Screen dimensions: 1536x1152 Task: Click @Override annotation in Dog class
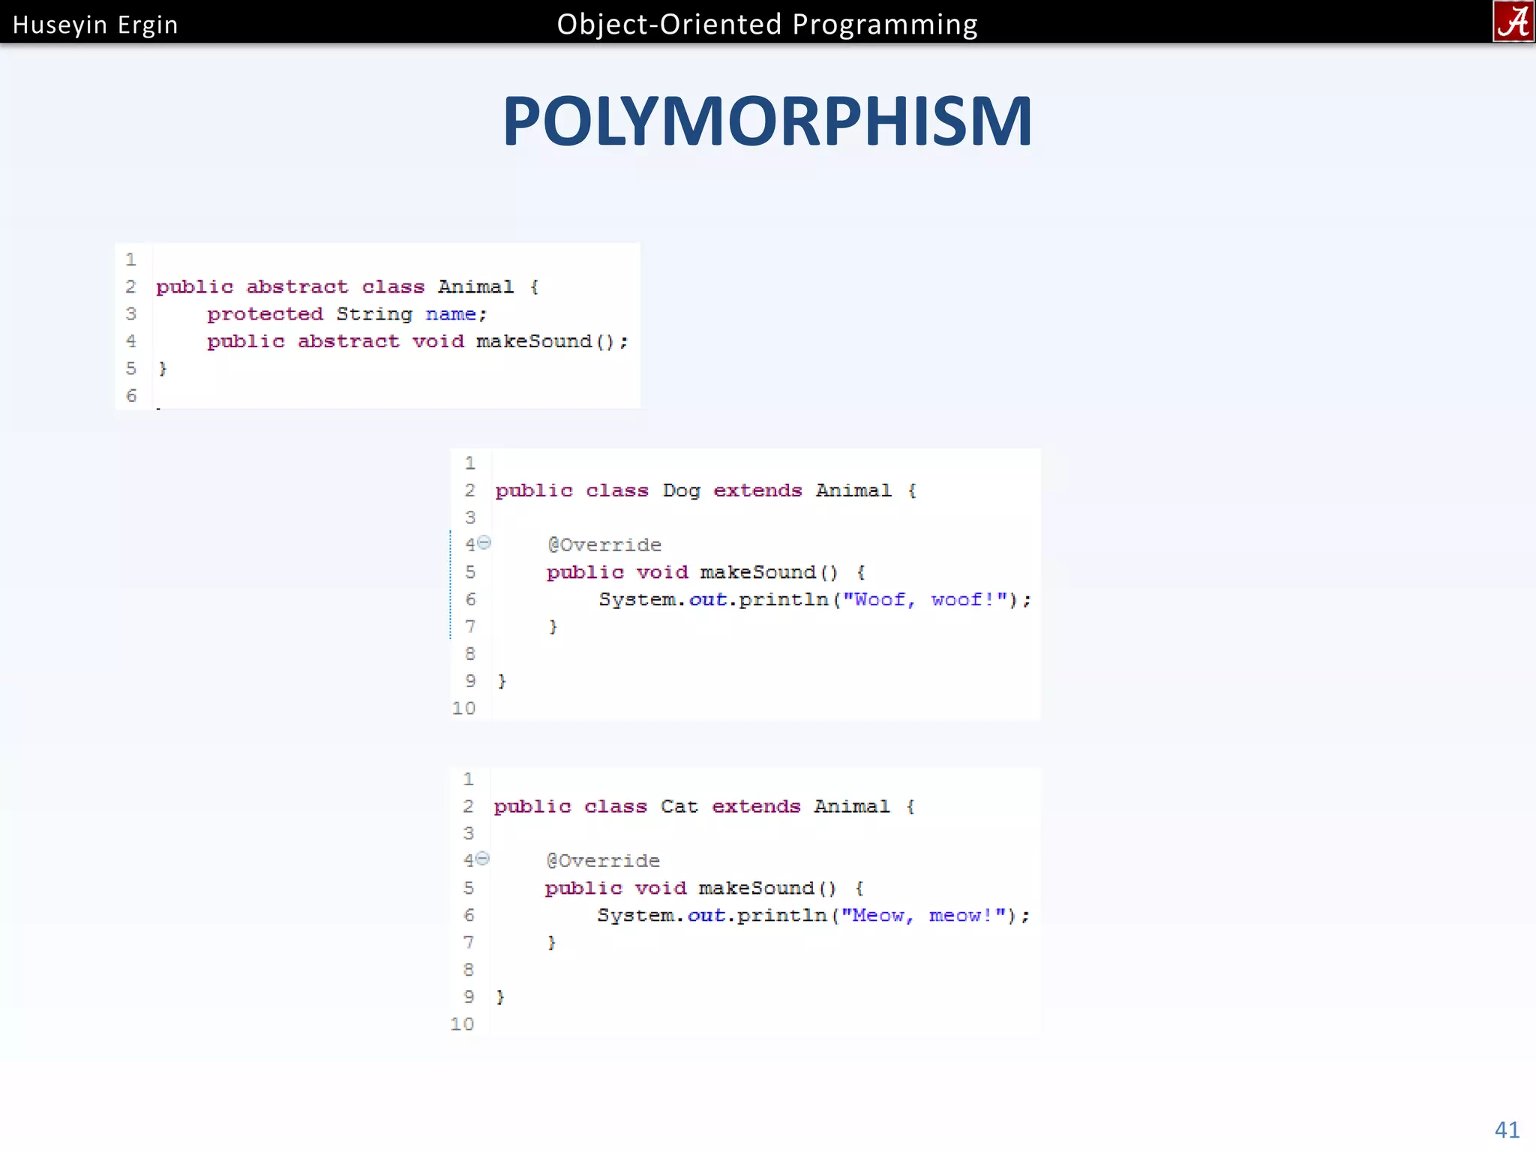pos(604,544)
